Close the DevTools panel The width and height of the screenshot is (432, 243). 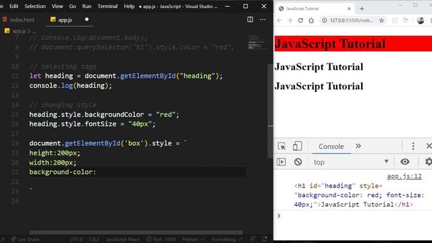coord(429,146)
